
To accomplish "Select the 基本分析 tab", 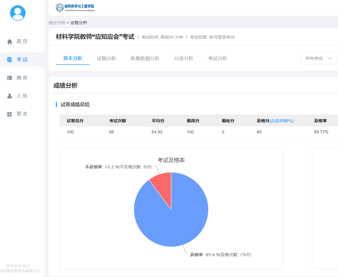I will 72,59.
